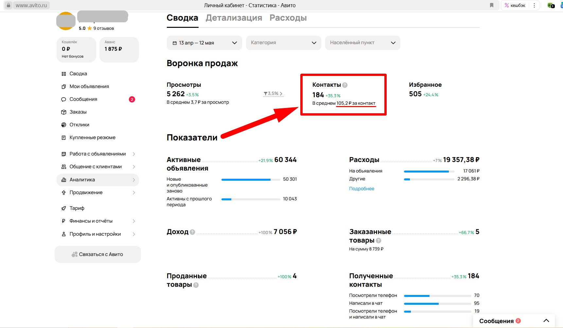Open the Населённый пункт dropdown
The height and width of the screenshot is (328, 563).
pos(362,43)
